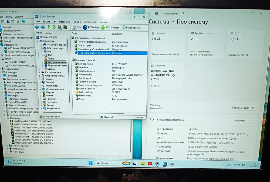Select Patriot P210 128GB disk

tap(16, 62)
